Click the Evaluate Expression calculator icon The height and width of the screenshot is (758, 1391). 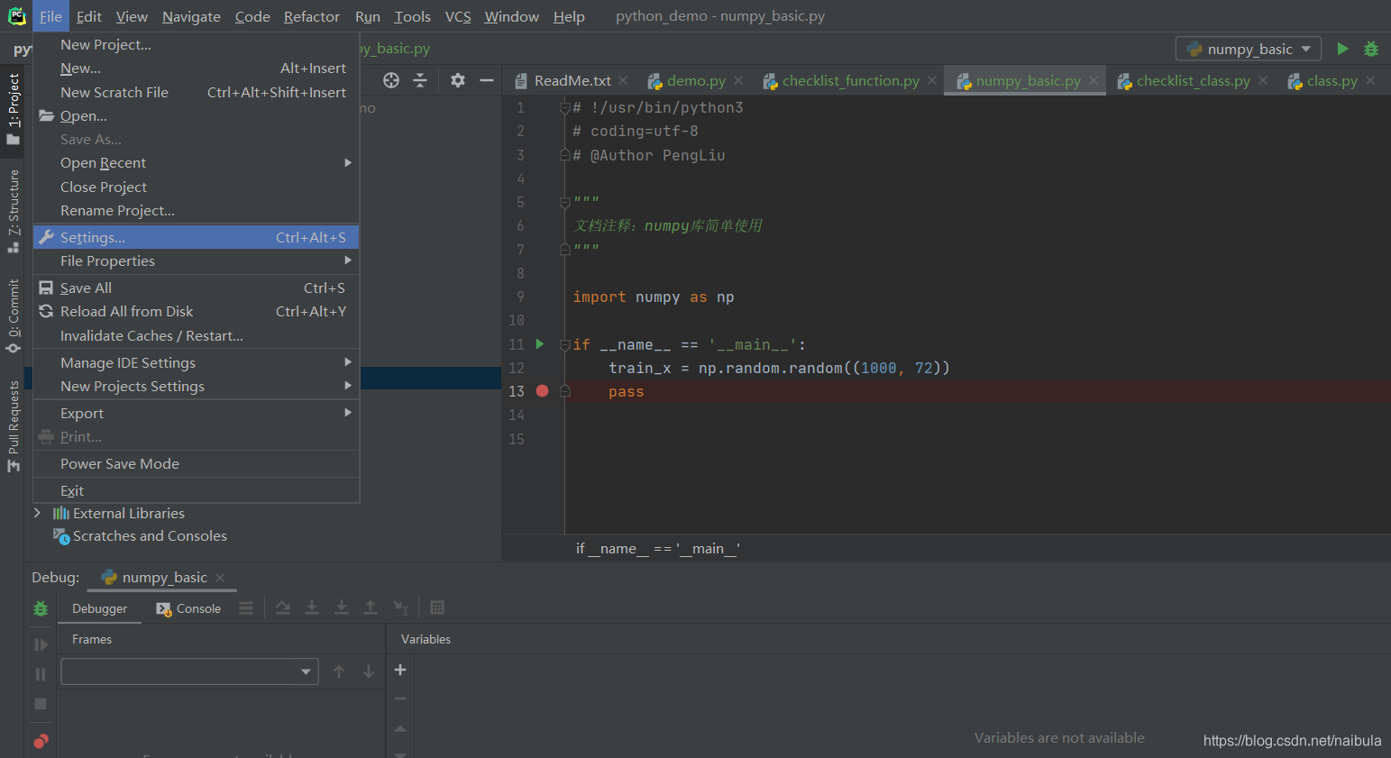click(437, 607)
